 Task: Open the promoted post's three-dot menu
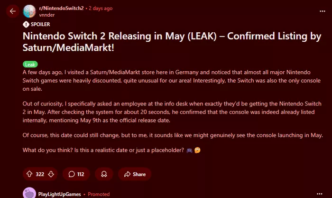tap(320, 194)
